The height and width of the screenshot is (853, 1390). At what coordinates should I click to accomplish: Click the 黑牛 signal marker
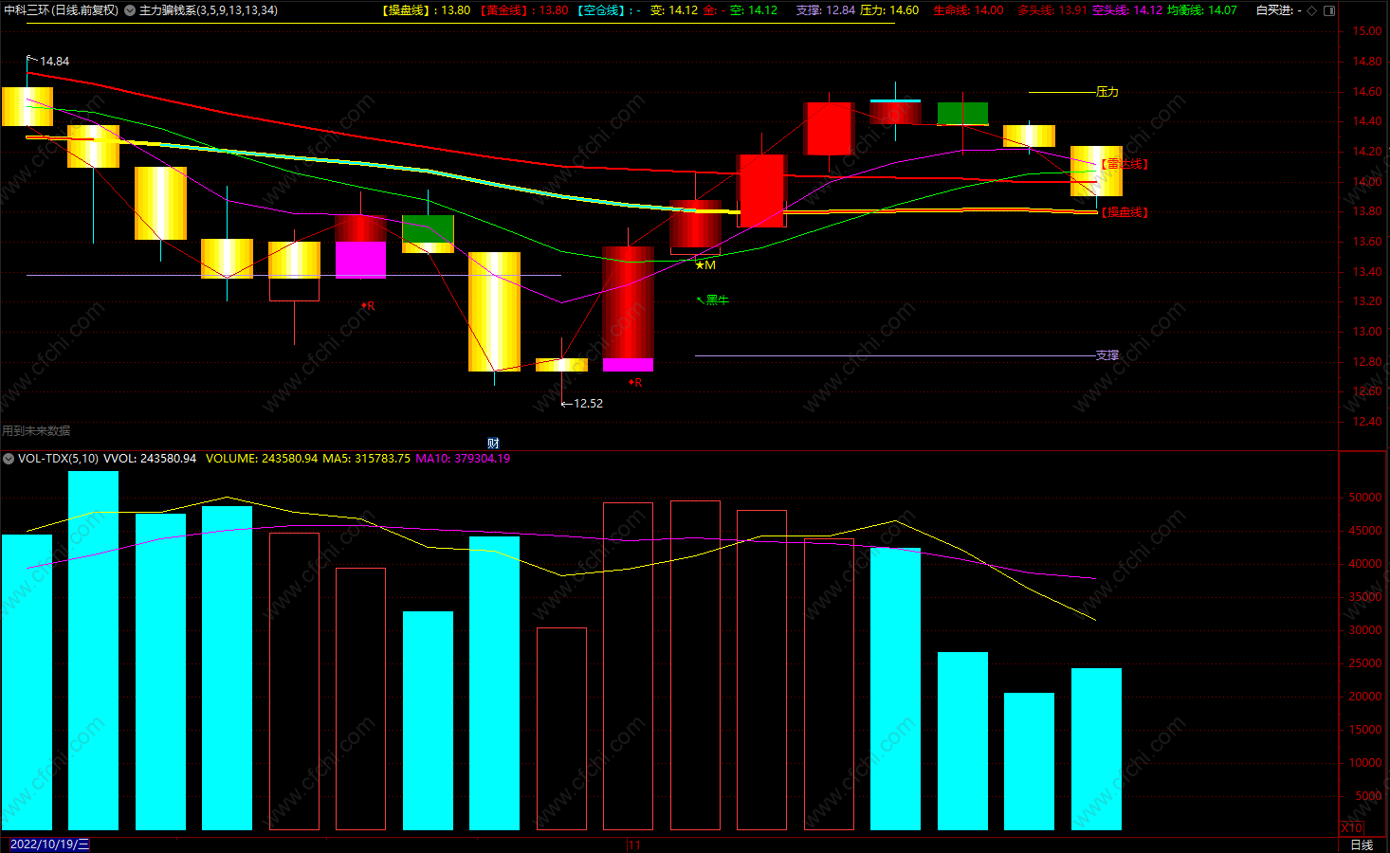pyautogui.click(x=714, y=300)
